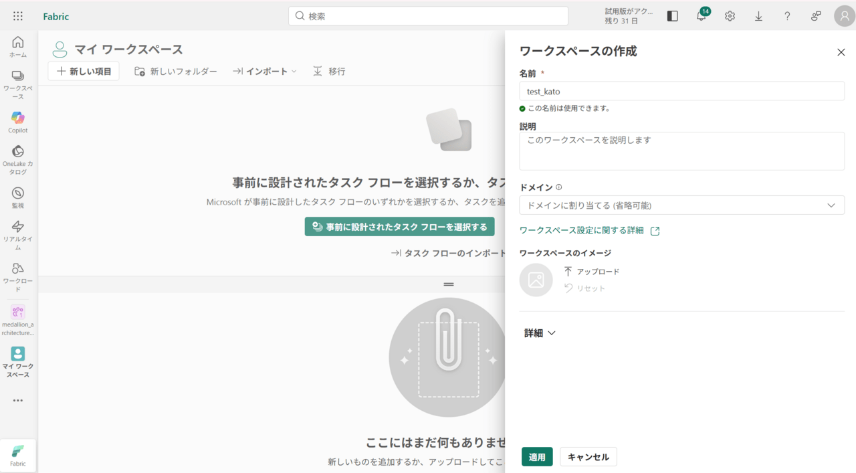The width and height of the screenshot is (856, 473).
Task: Open リアルタイム hub in sidebar
Action: pos(18,233)
